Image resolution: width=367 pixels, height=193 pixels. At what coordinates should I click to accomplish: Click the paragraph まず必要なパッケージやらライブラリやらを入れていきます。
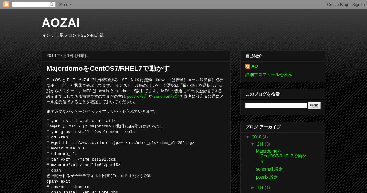[x=102, y=112]
